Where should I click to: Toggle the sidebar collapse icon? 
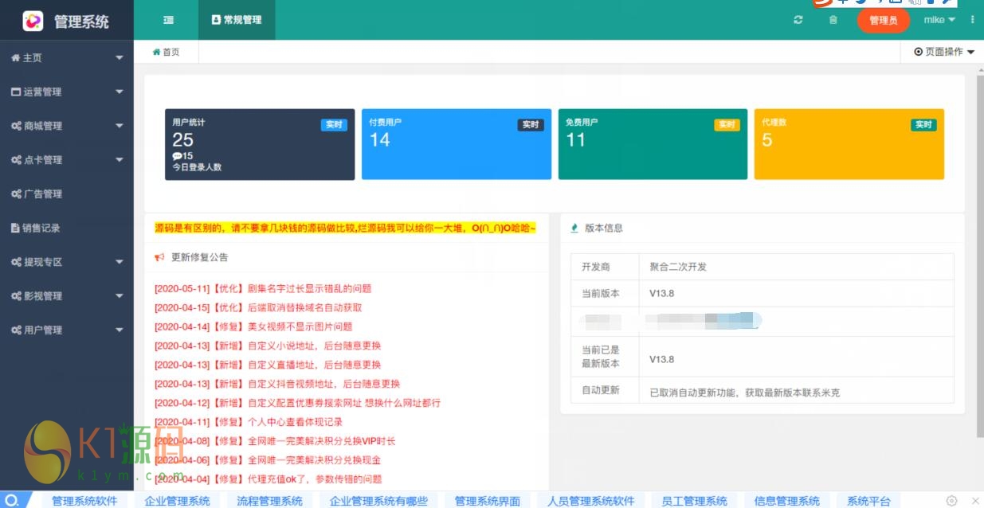point(168,20)
